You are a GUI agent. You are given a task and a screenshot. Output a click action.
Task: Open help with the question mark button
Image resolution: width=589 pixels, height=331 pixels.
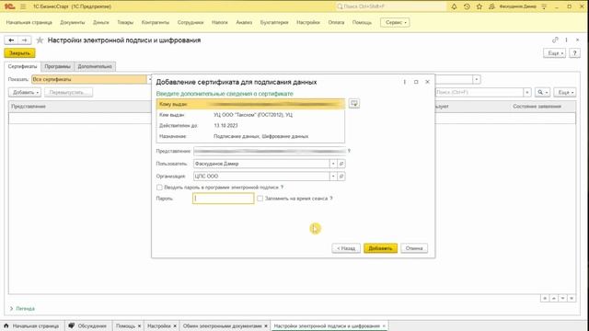[x=574, y=53]
